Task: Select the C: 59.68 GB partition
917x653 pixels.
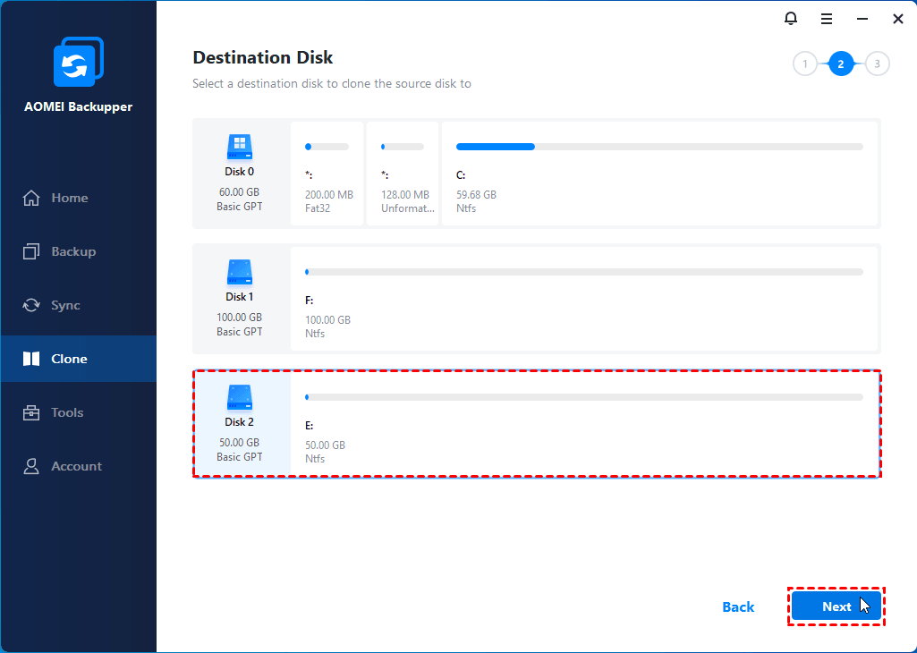Action: point(659,174)
